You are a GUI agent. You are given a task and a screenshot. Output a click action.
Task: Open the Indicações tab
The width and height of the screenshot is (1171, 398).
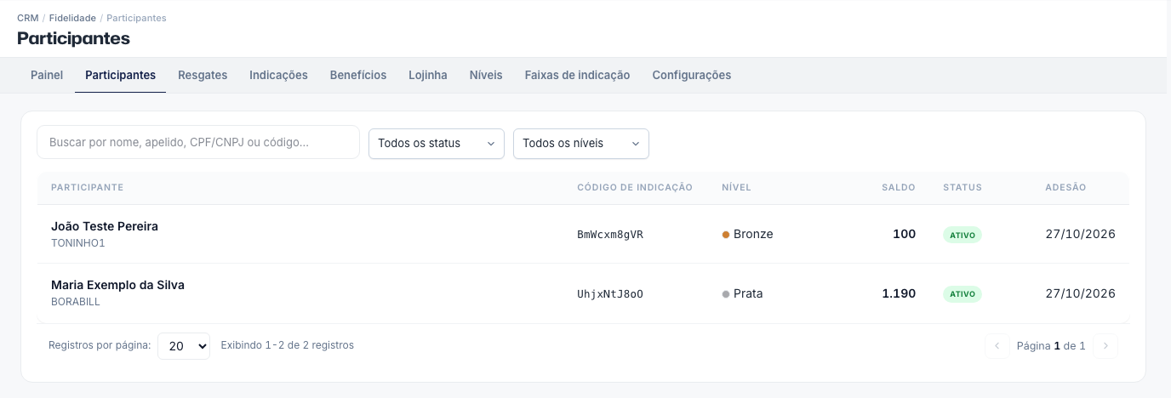[278, 75]
